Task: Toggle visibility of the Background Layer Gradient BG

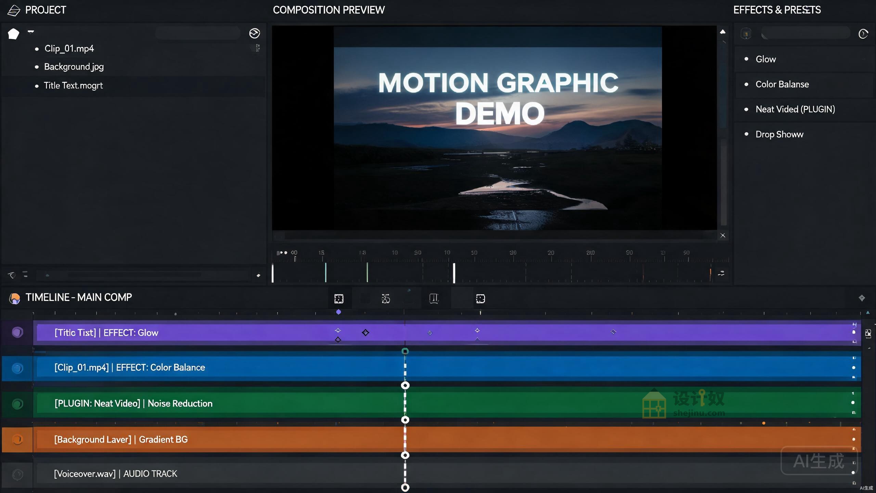Action: click(17, 439)
